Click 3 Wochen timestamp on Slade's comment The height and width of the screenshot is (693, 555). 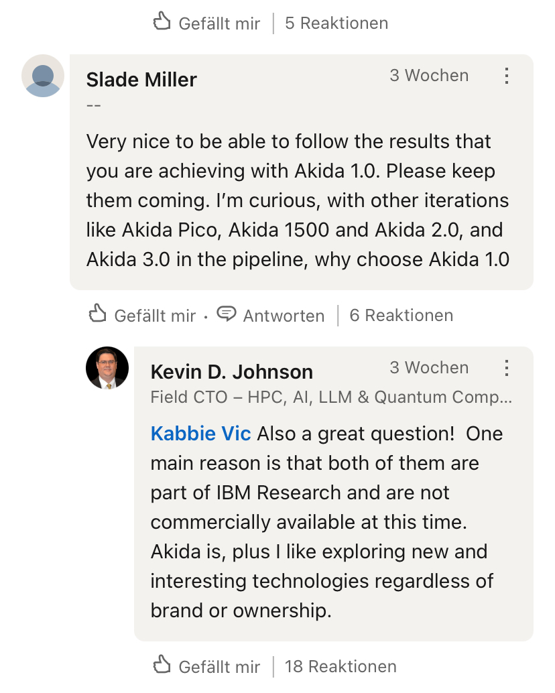(x=429, y=76)
